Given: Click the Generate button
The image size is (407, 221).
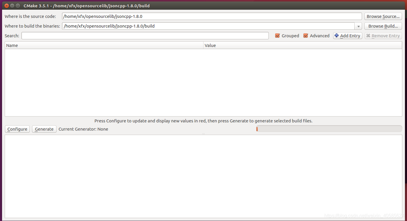Looking at the screenshot, I should coord(44,129).
